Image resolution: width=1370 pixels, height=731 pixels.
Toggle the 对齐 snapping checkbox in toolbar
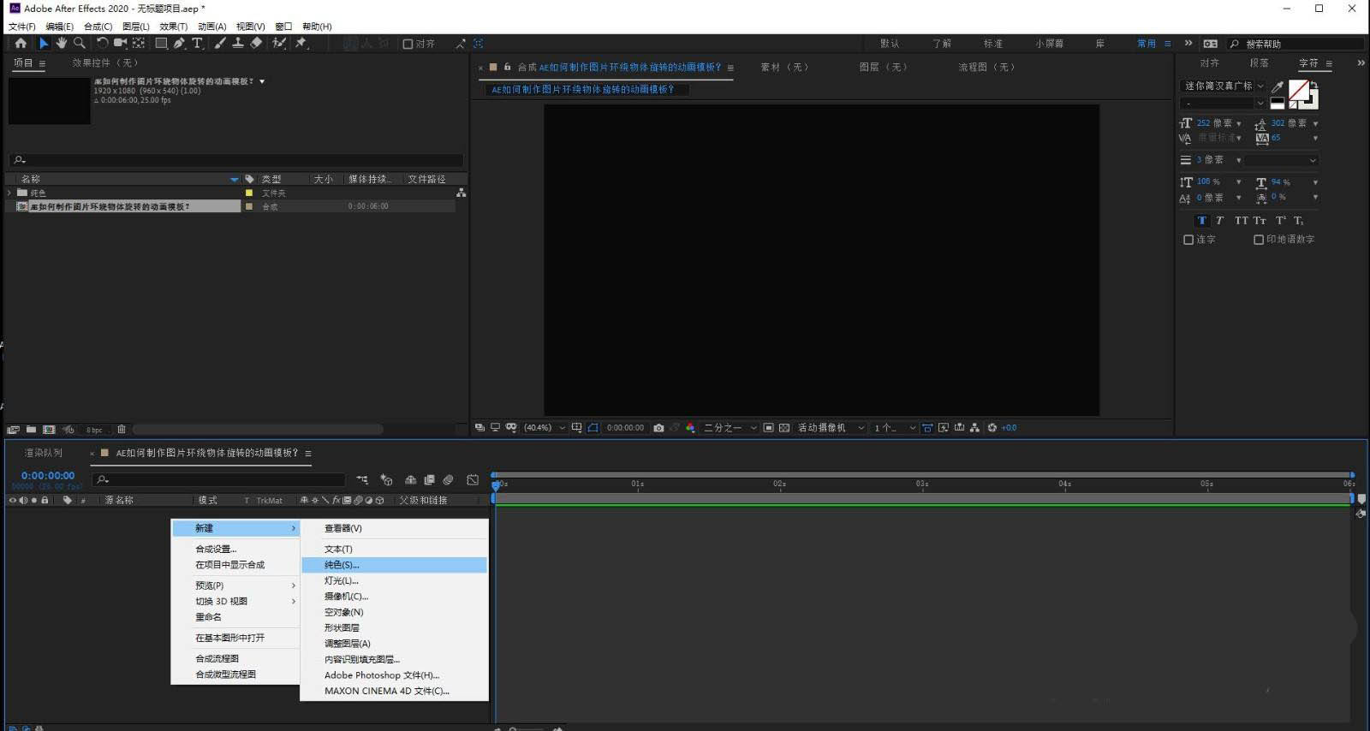pos(408,44)
